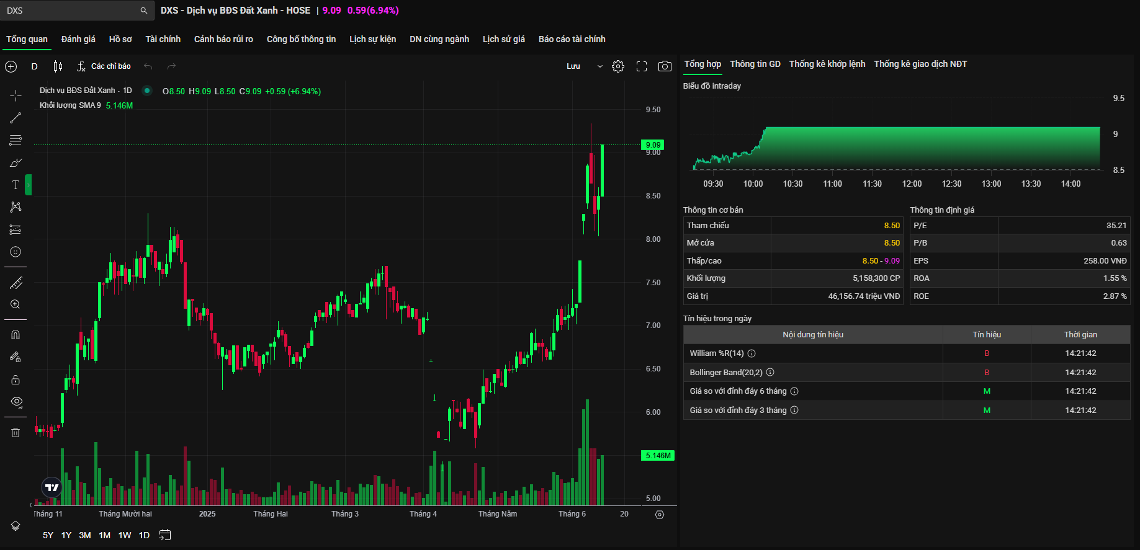Set chart range to 1D
1140x550 pixels.
point(144,535)
